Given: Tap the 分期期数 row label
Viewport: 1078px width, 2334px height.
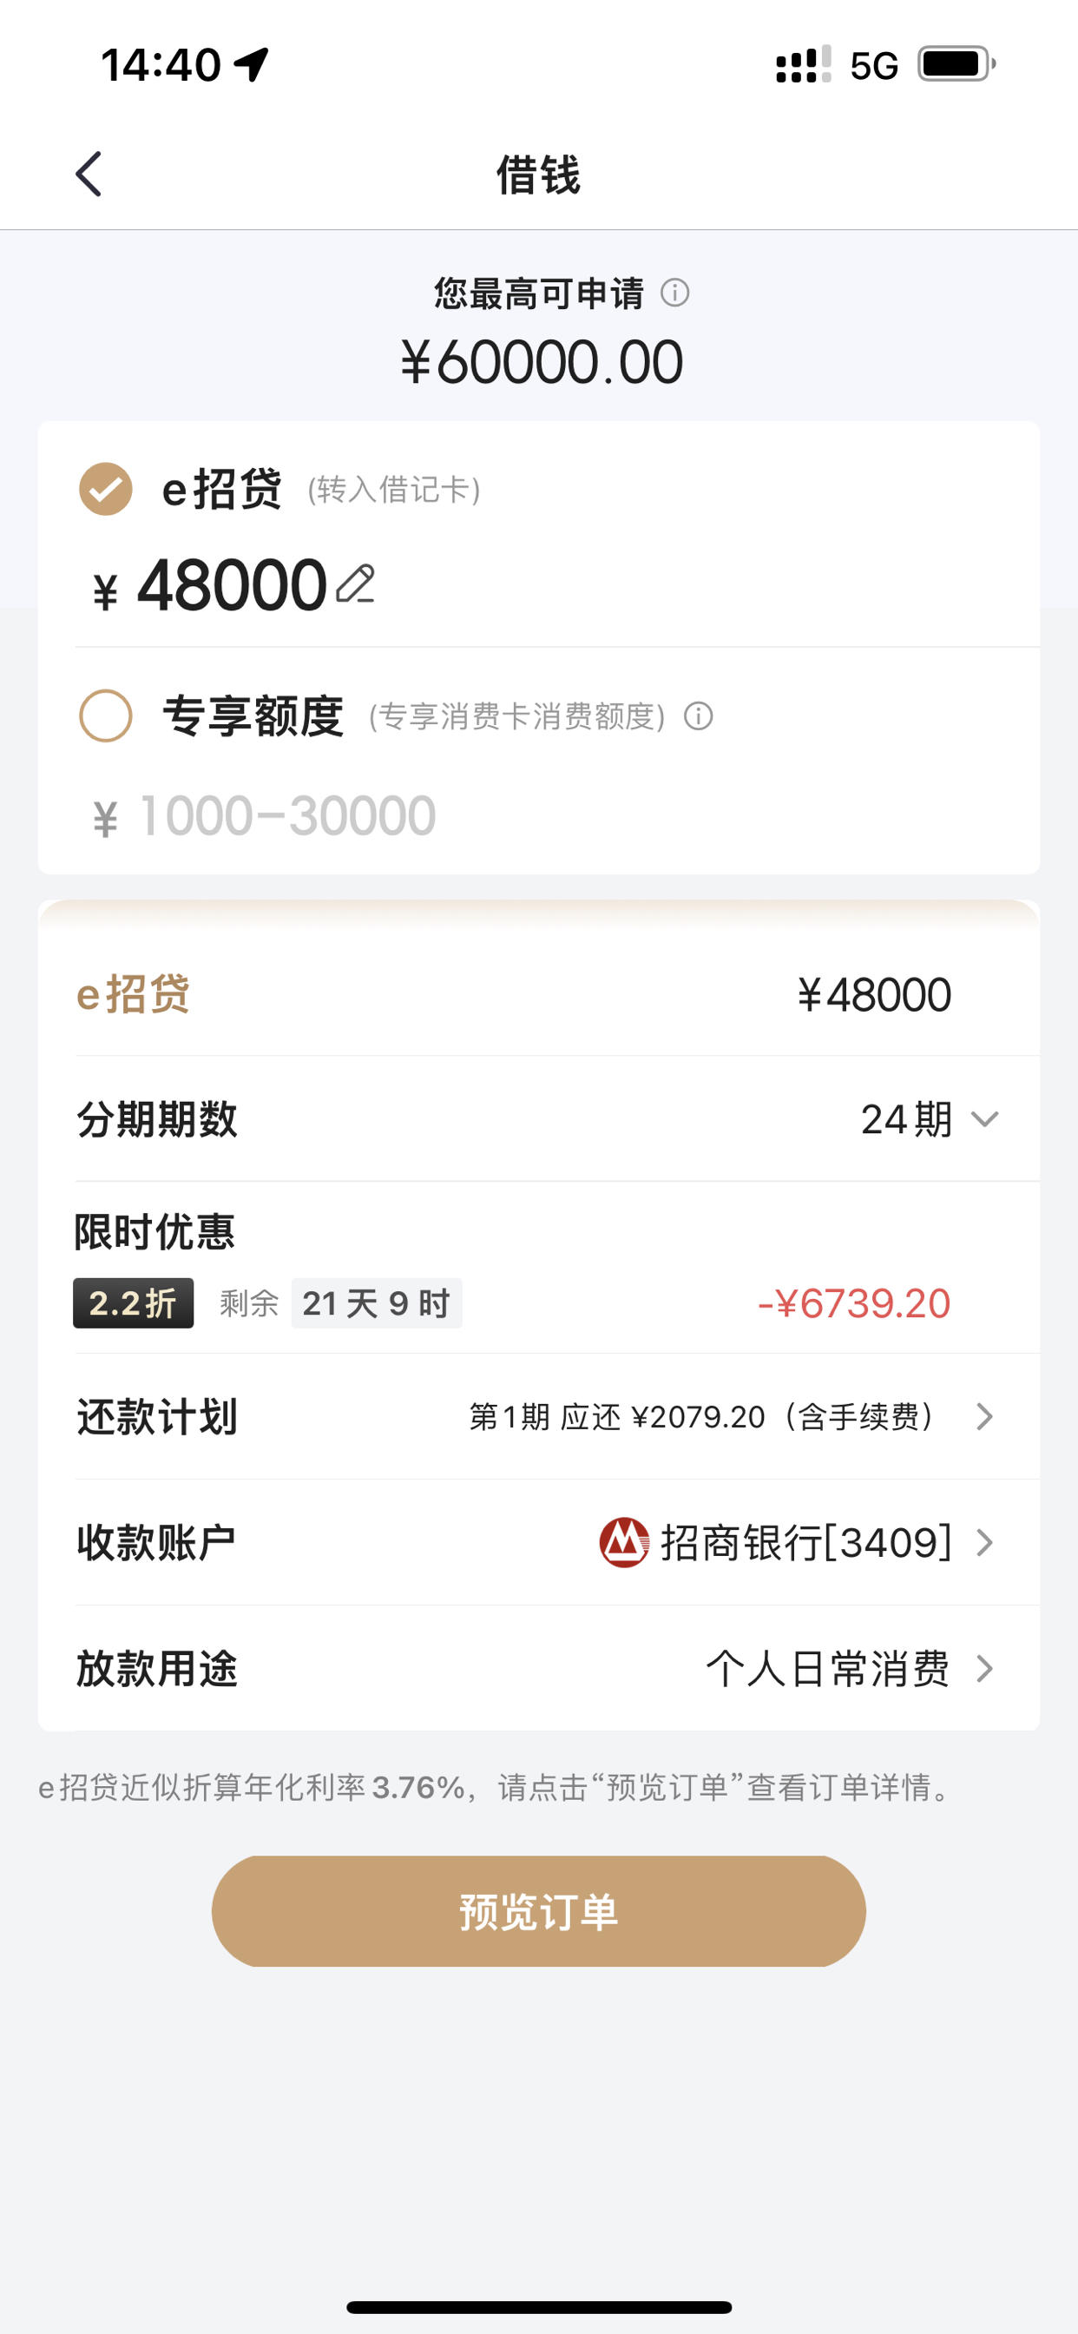Looking at the screenshot, I should [157, 1119].
